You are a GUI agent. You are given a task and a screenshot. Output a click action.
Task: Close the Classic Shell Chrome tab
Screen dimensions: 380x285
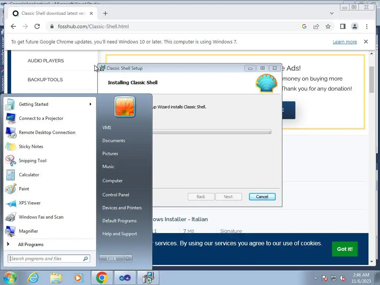click(91, 13)
